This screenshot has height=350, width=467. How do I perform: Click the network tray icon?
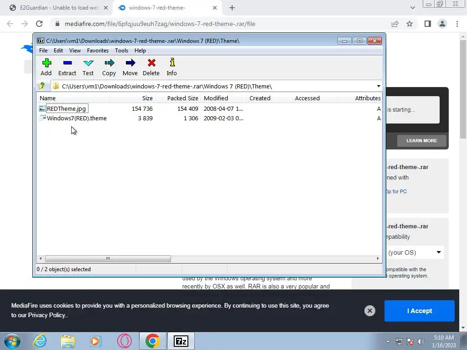coord(399,341)
